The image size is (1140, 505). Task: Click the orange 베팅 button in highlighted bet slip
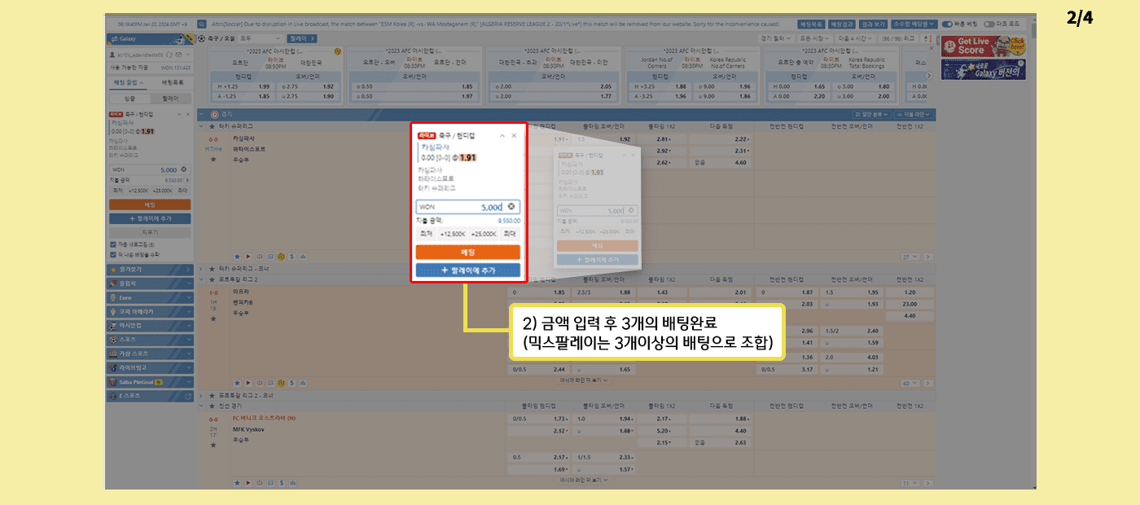pos(467,252)
